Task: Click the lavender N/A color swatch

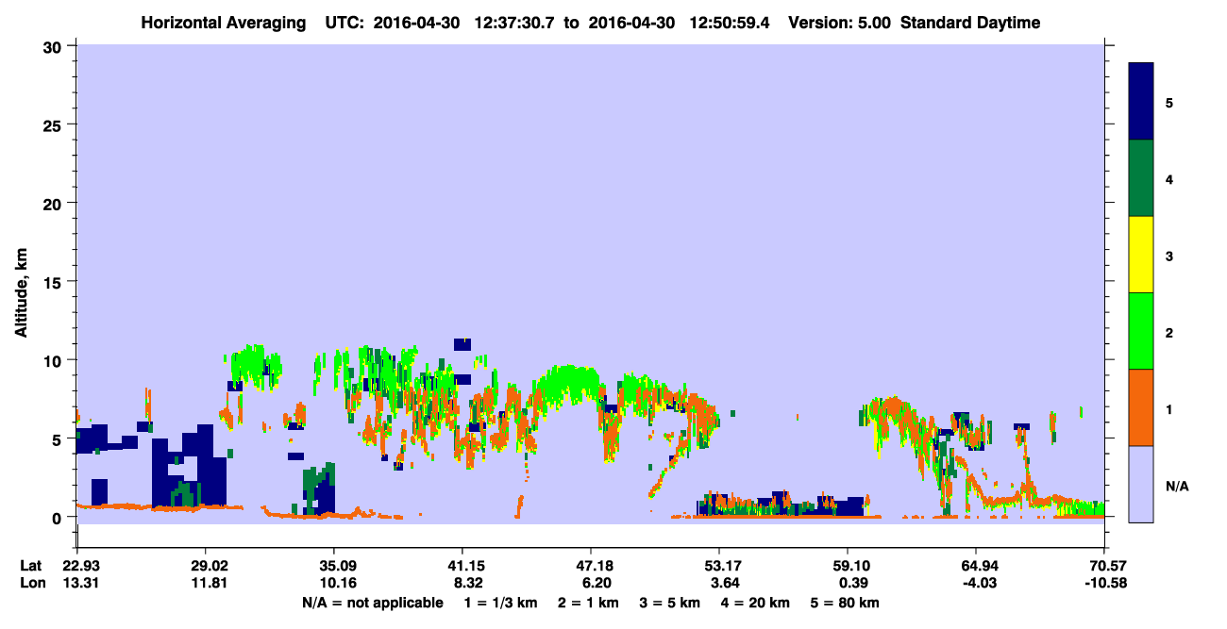Action: (x=1141, y=483)
